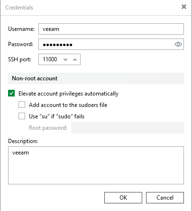Increase SSH port with up chevron

(x=75, y=59)
